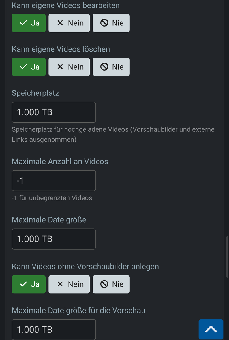Choose Nein for deleting own videos

click(69, 67)
